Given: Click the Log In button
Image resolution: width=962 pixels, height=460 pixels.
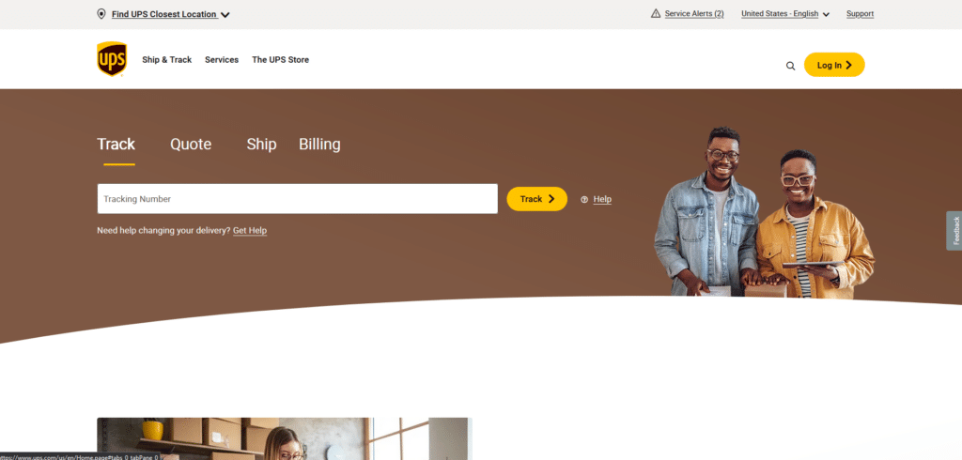Looking at the screenshot, I should (834, 65).
